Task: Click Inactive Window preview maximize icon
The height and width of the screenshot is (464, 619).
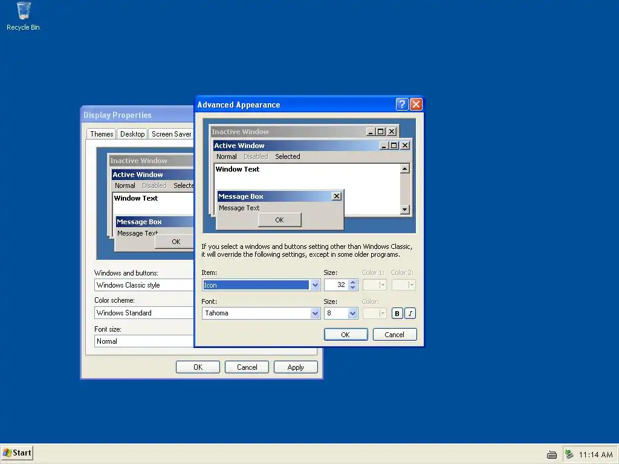Action: click(x=381, y=132)
